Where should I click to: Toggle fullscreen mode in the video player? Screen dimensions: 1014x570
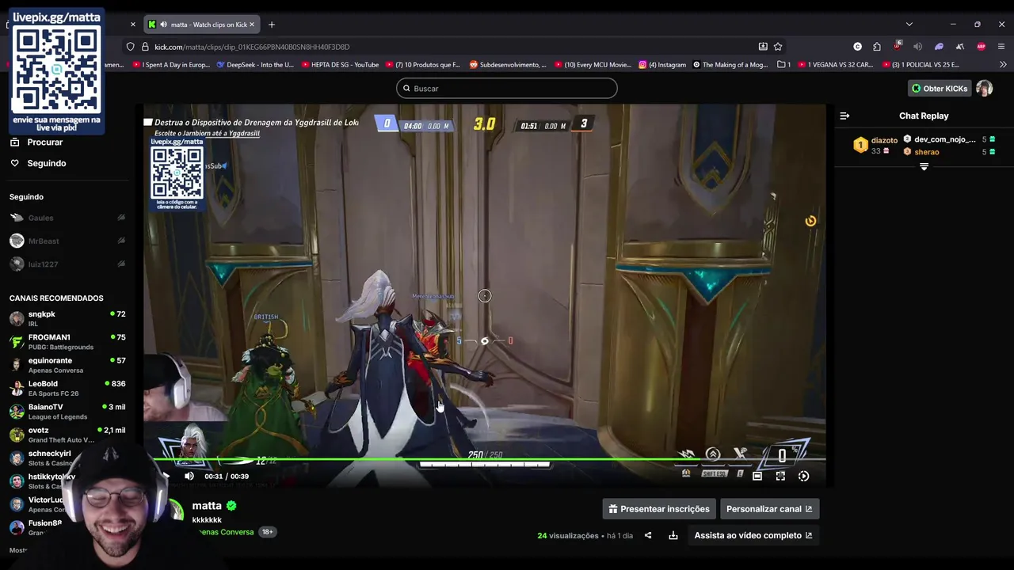(780, 476)
